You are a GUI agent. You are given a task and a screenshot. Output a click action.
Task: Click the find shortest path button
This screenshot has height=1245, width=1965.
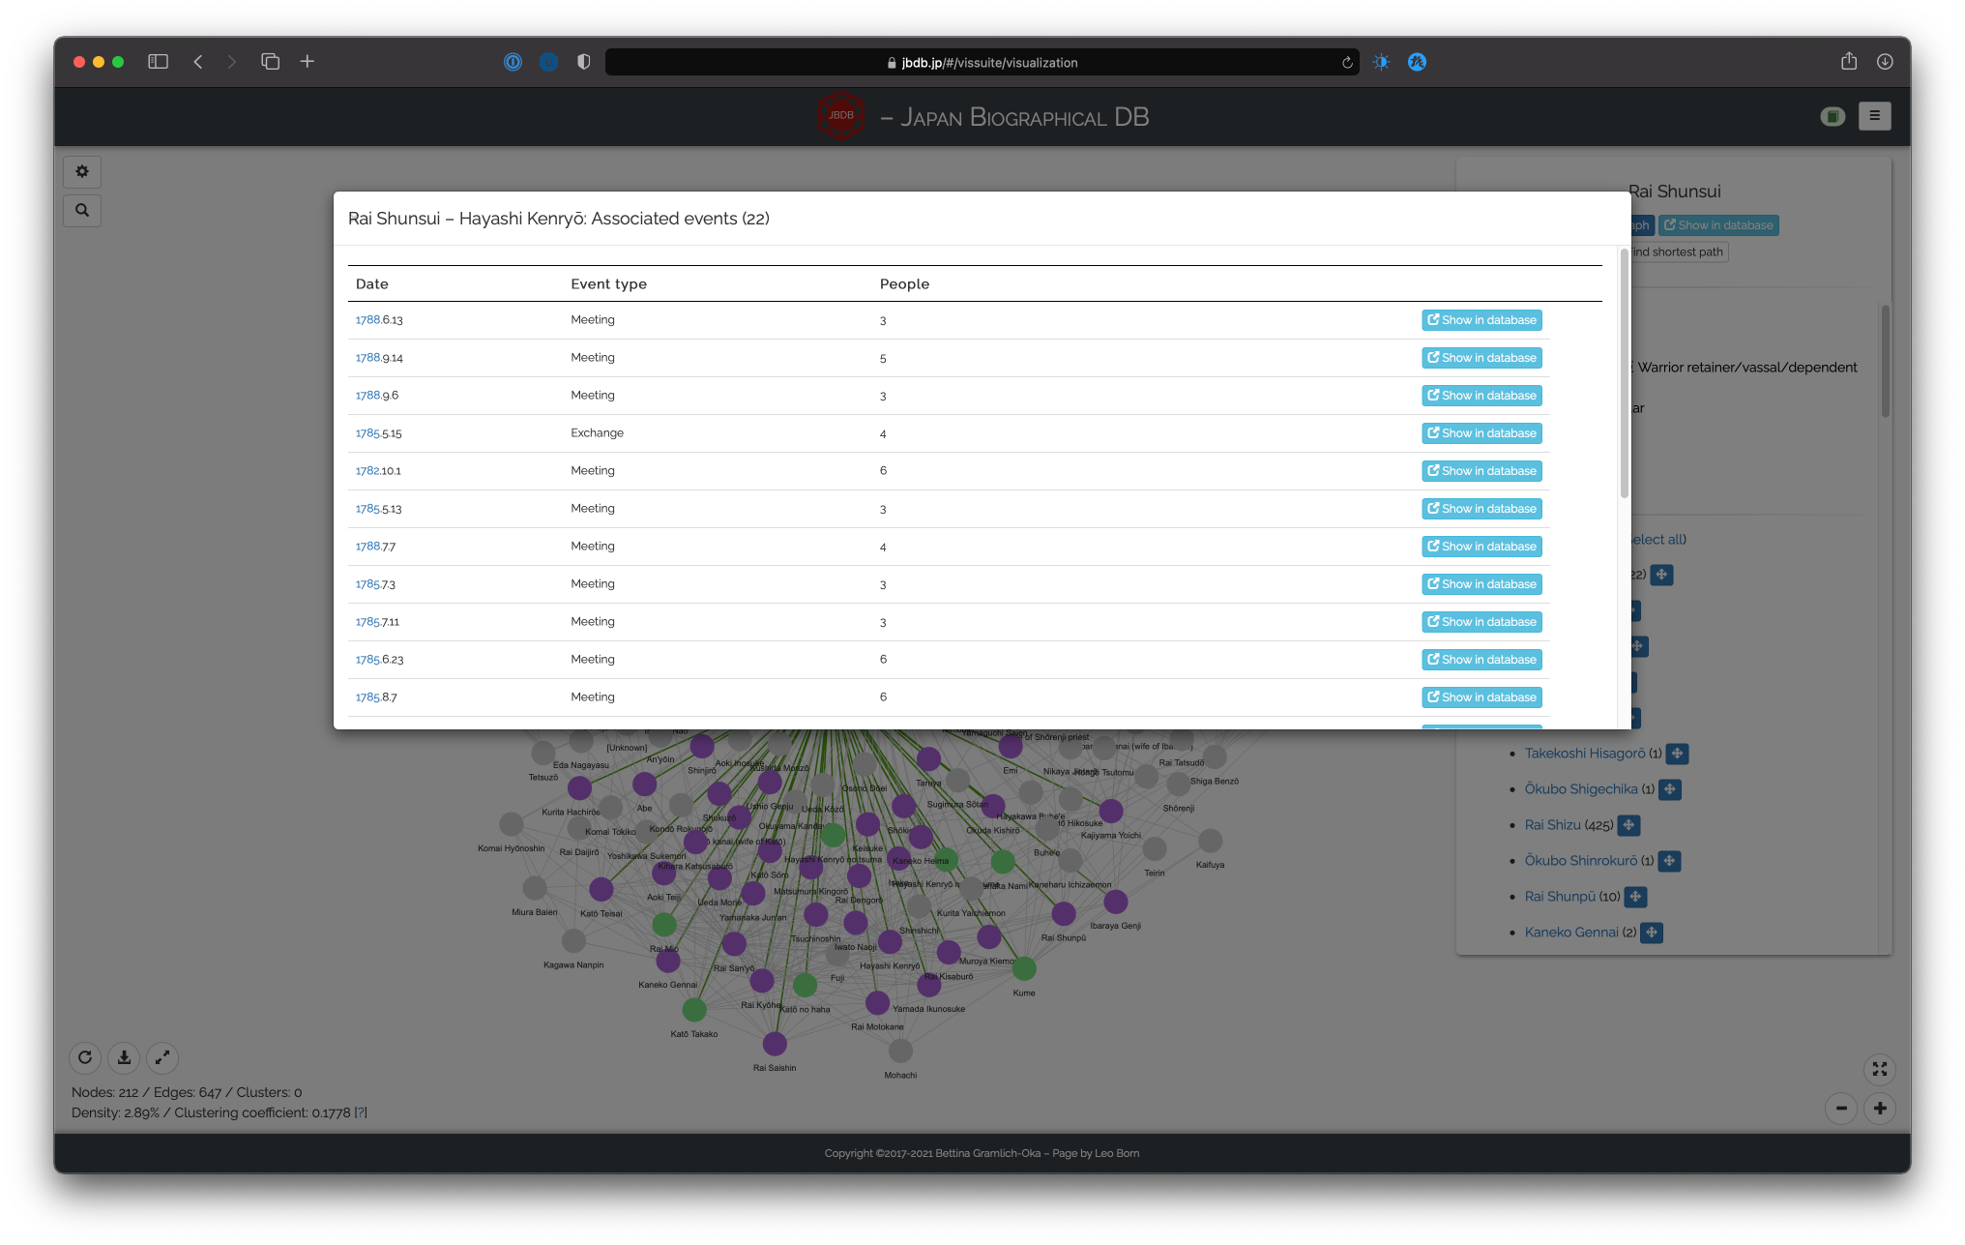1679,252
